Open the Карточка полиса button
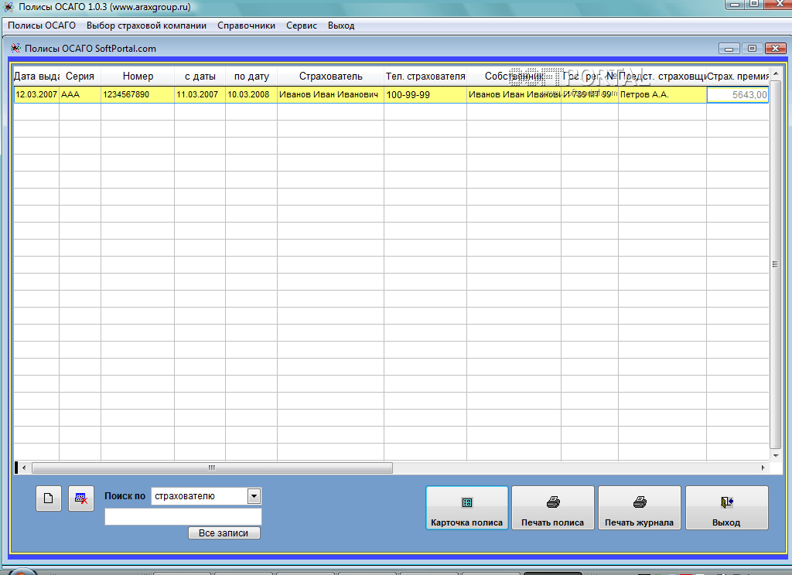Image resolution: width=792 pixels, height=575 pixels. pos(466,508)
